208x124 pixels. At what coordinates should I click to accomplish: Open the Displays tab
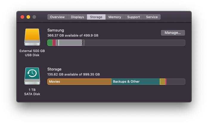(x=77, y=17)
